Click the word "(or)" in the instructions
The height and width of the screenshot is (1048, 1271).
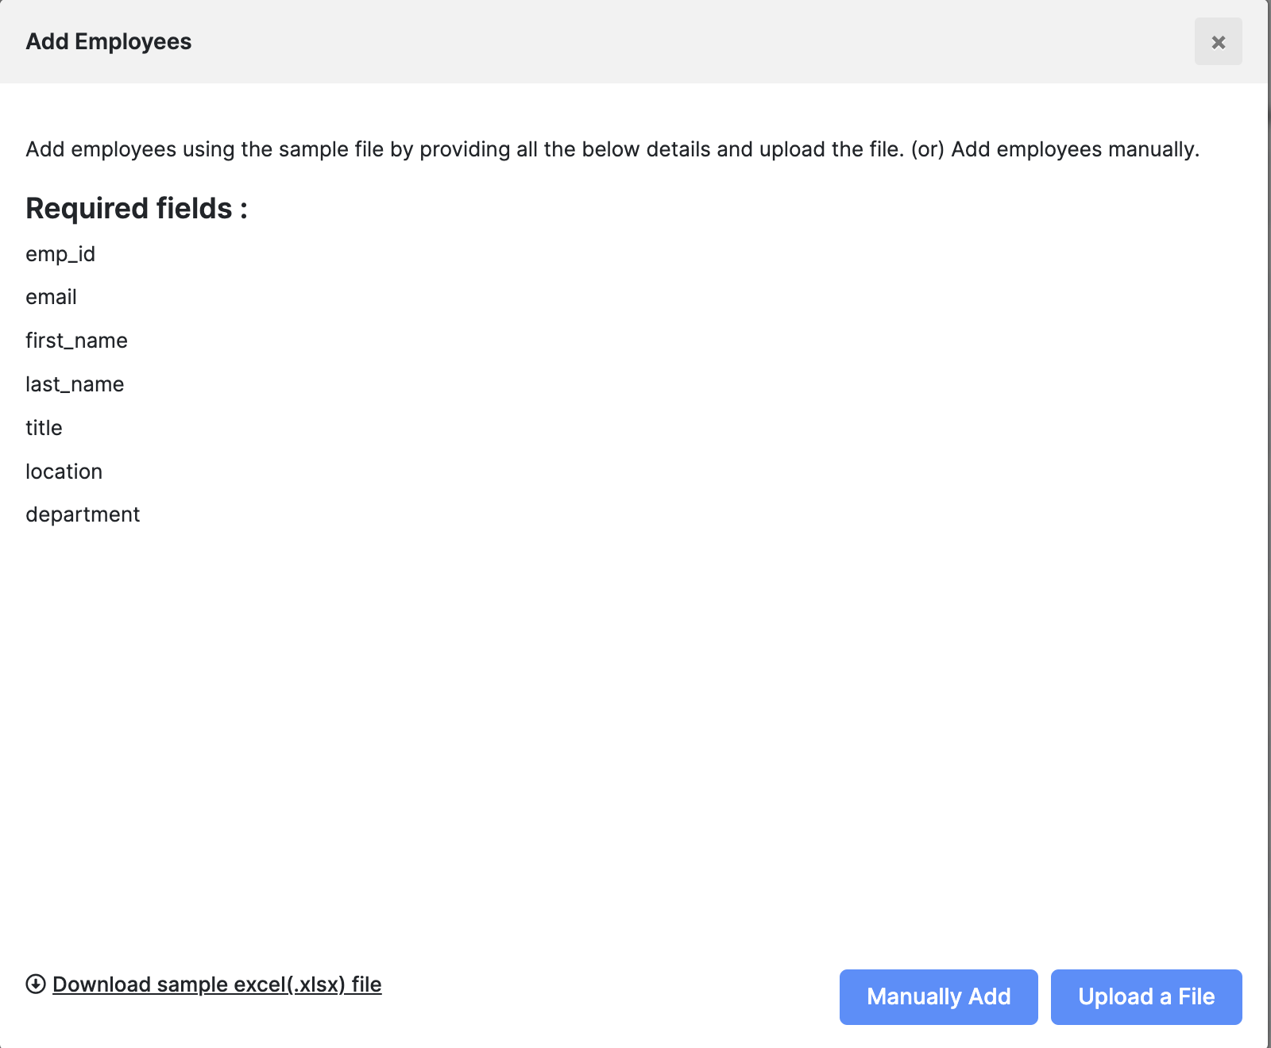927,149
